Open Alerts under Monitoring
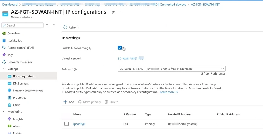This screenshot has height=134, width=263. [17, 126]
